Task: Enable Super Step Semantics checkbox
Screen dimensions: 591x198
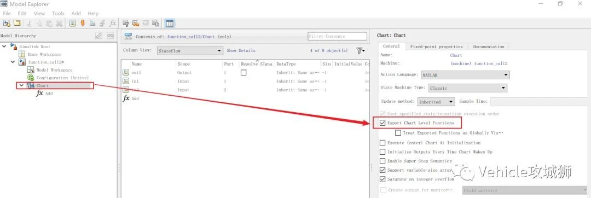Action: point(383,161)
